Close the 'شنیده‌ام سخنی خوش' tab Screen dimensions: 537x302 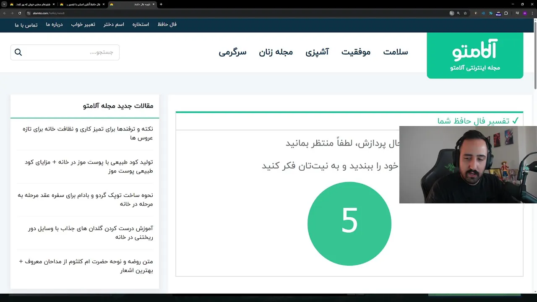[x=54, y=4]
